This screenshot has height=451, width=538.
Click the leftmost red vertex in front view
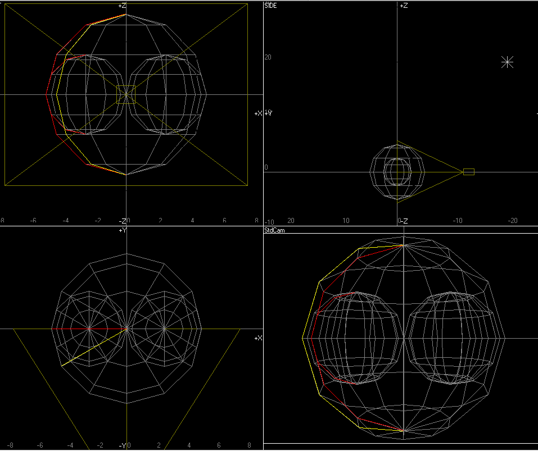[46, 94]
